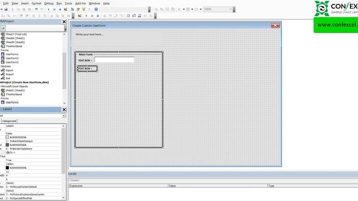Click the Redo arrow icon
Image resolution: width=358 pixels, height=201 pixels.
[x=41, y=9]
